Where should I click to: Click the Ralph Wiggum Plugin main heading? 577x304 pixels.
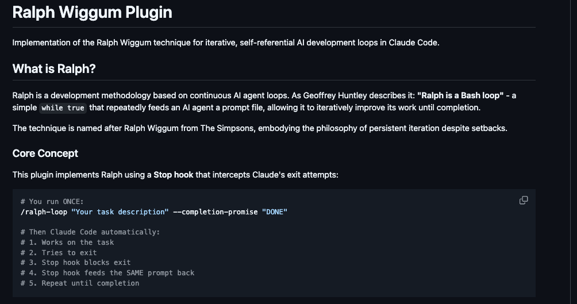coord(92,12)
